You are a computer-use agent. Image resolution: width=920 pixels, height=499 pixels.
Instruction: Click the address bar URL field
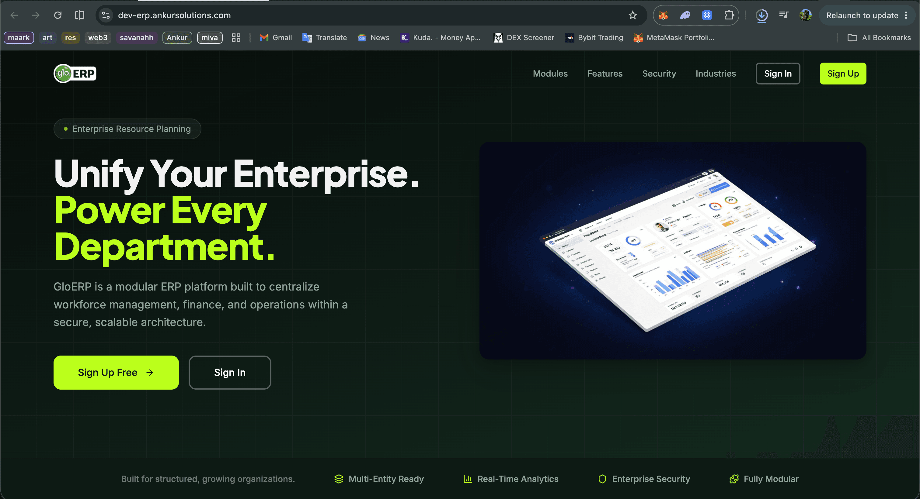(x=371, y=15)
